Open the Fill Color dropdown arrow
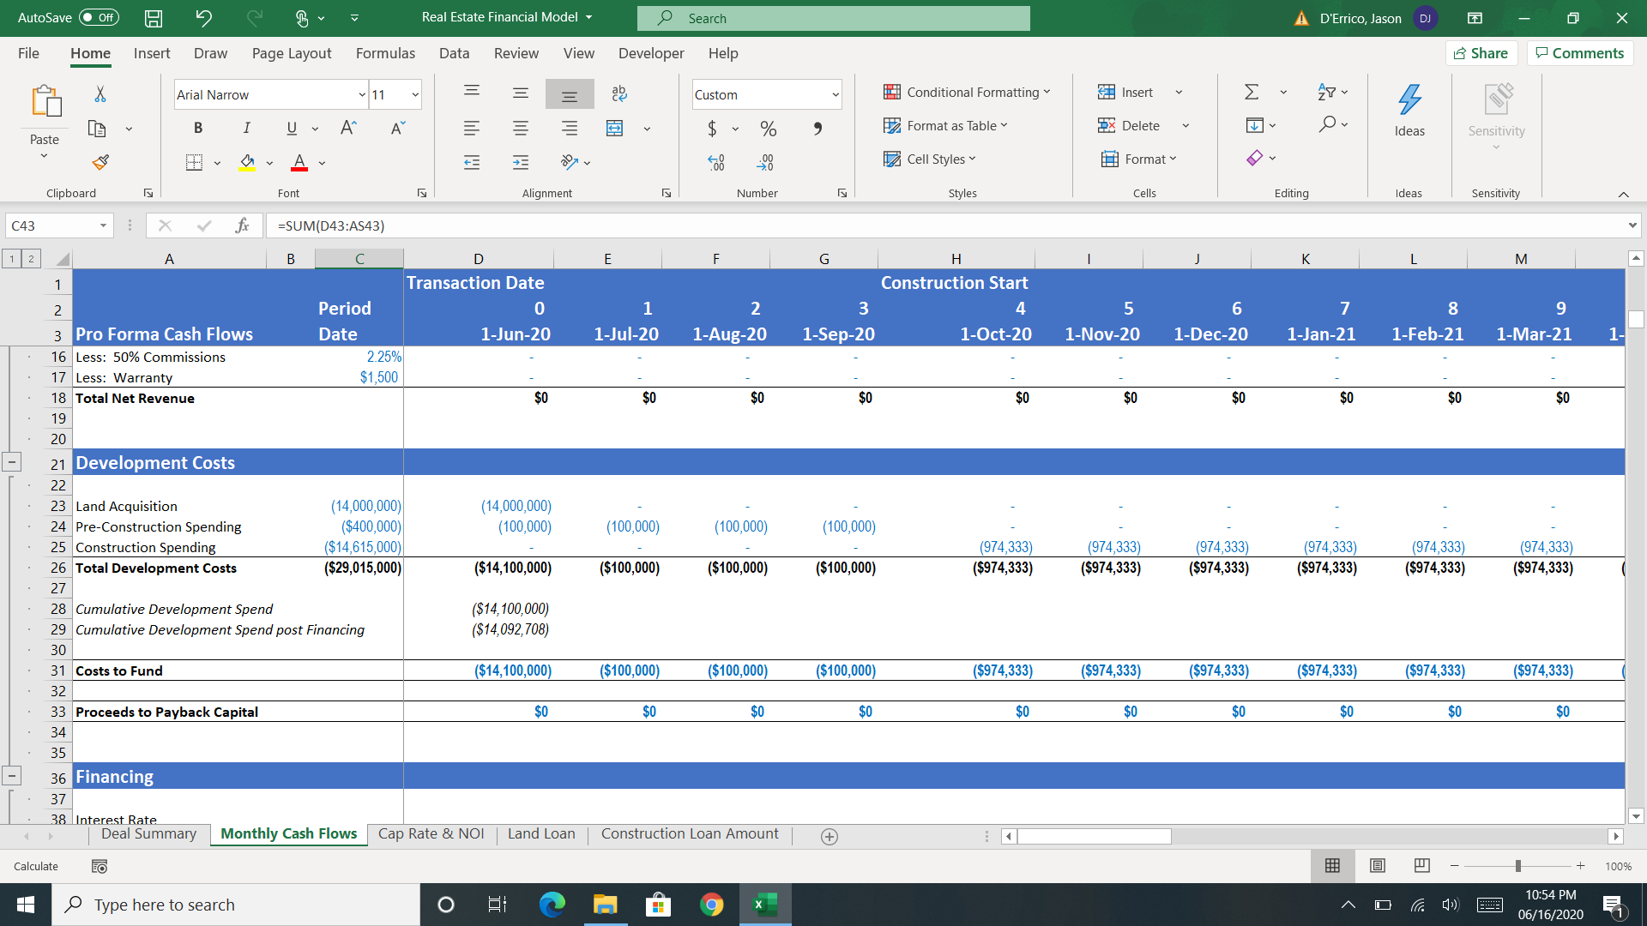 tap(270, 163)
